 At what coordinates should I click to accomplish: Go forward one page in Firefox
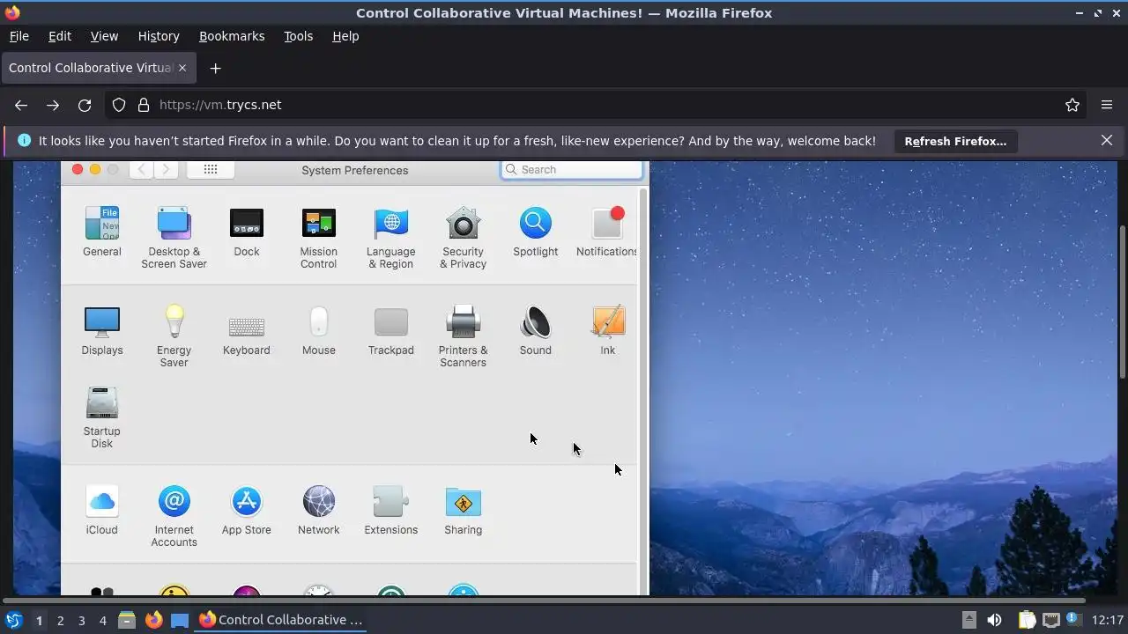pos(53,105)
